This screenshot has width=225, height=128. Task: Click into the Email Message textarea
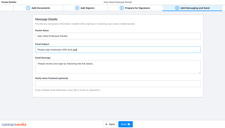tap(118, 67)
